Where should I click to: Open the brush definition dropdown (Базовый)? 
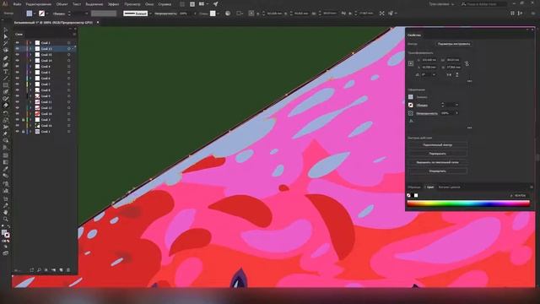150,14
